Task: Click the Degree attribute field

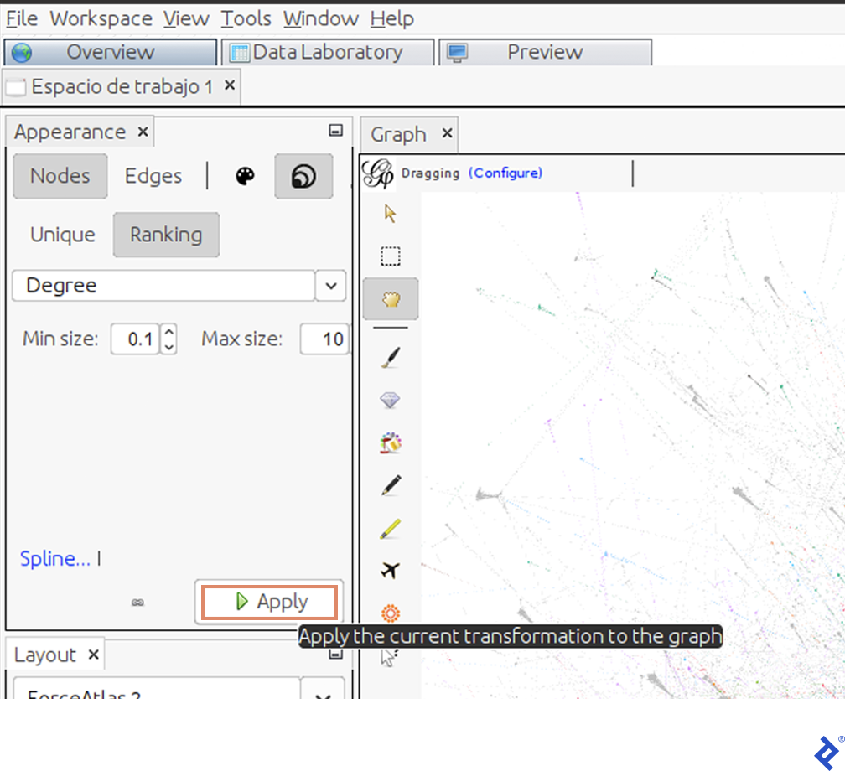Action: click(x=163, y=286)
